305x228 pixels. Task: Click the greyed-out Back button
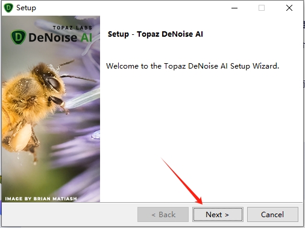pos(163,214)
